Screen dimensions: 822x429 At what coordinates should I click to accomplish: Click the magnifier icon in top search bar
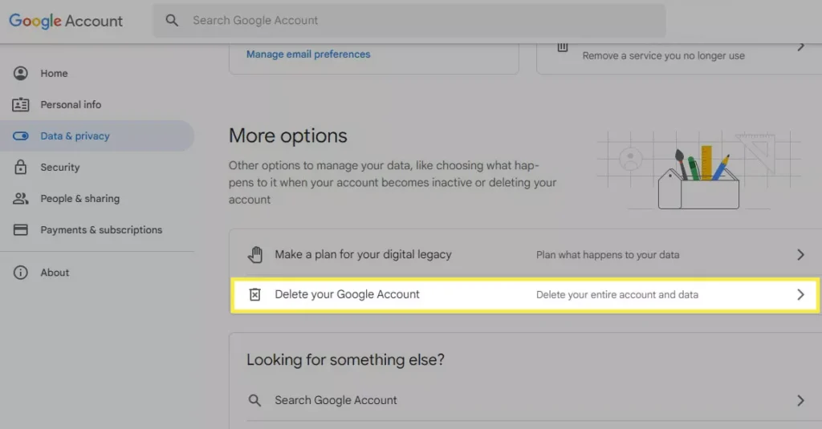click(x=172, y=21)
